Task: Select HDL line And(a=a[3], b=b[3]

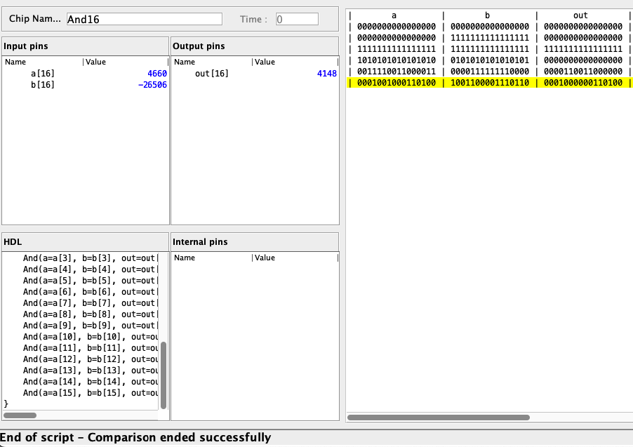Action: [x=90, y=258]
